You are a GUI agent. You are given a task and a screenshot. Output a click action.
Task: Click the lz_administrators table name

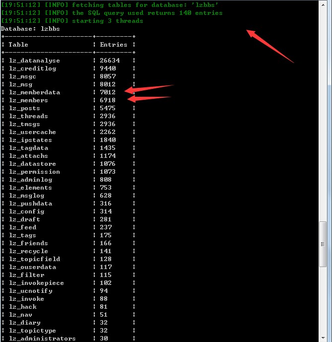42,339
